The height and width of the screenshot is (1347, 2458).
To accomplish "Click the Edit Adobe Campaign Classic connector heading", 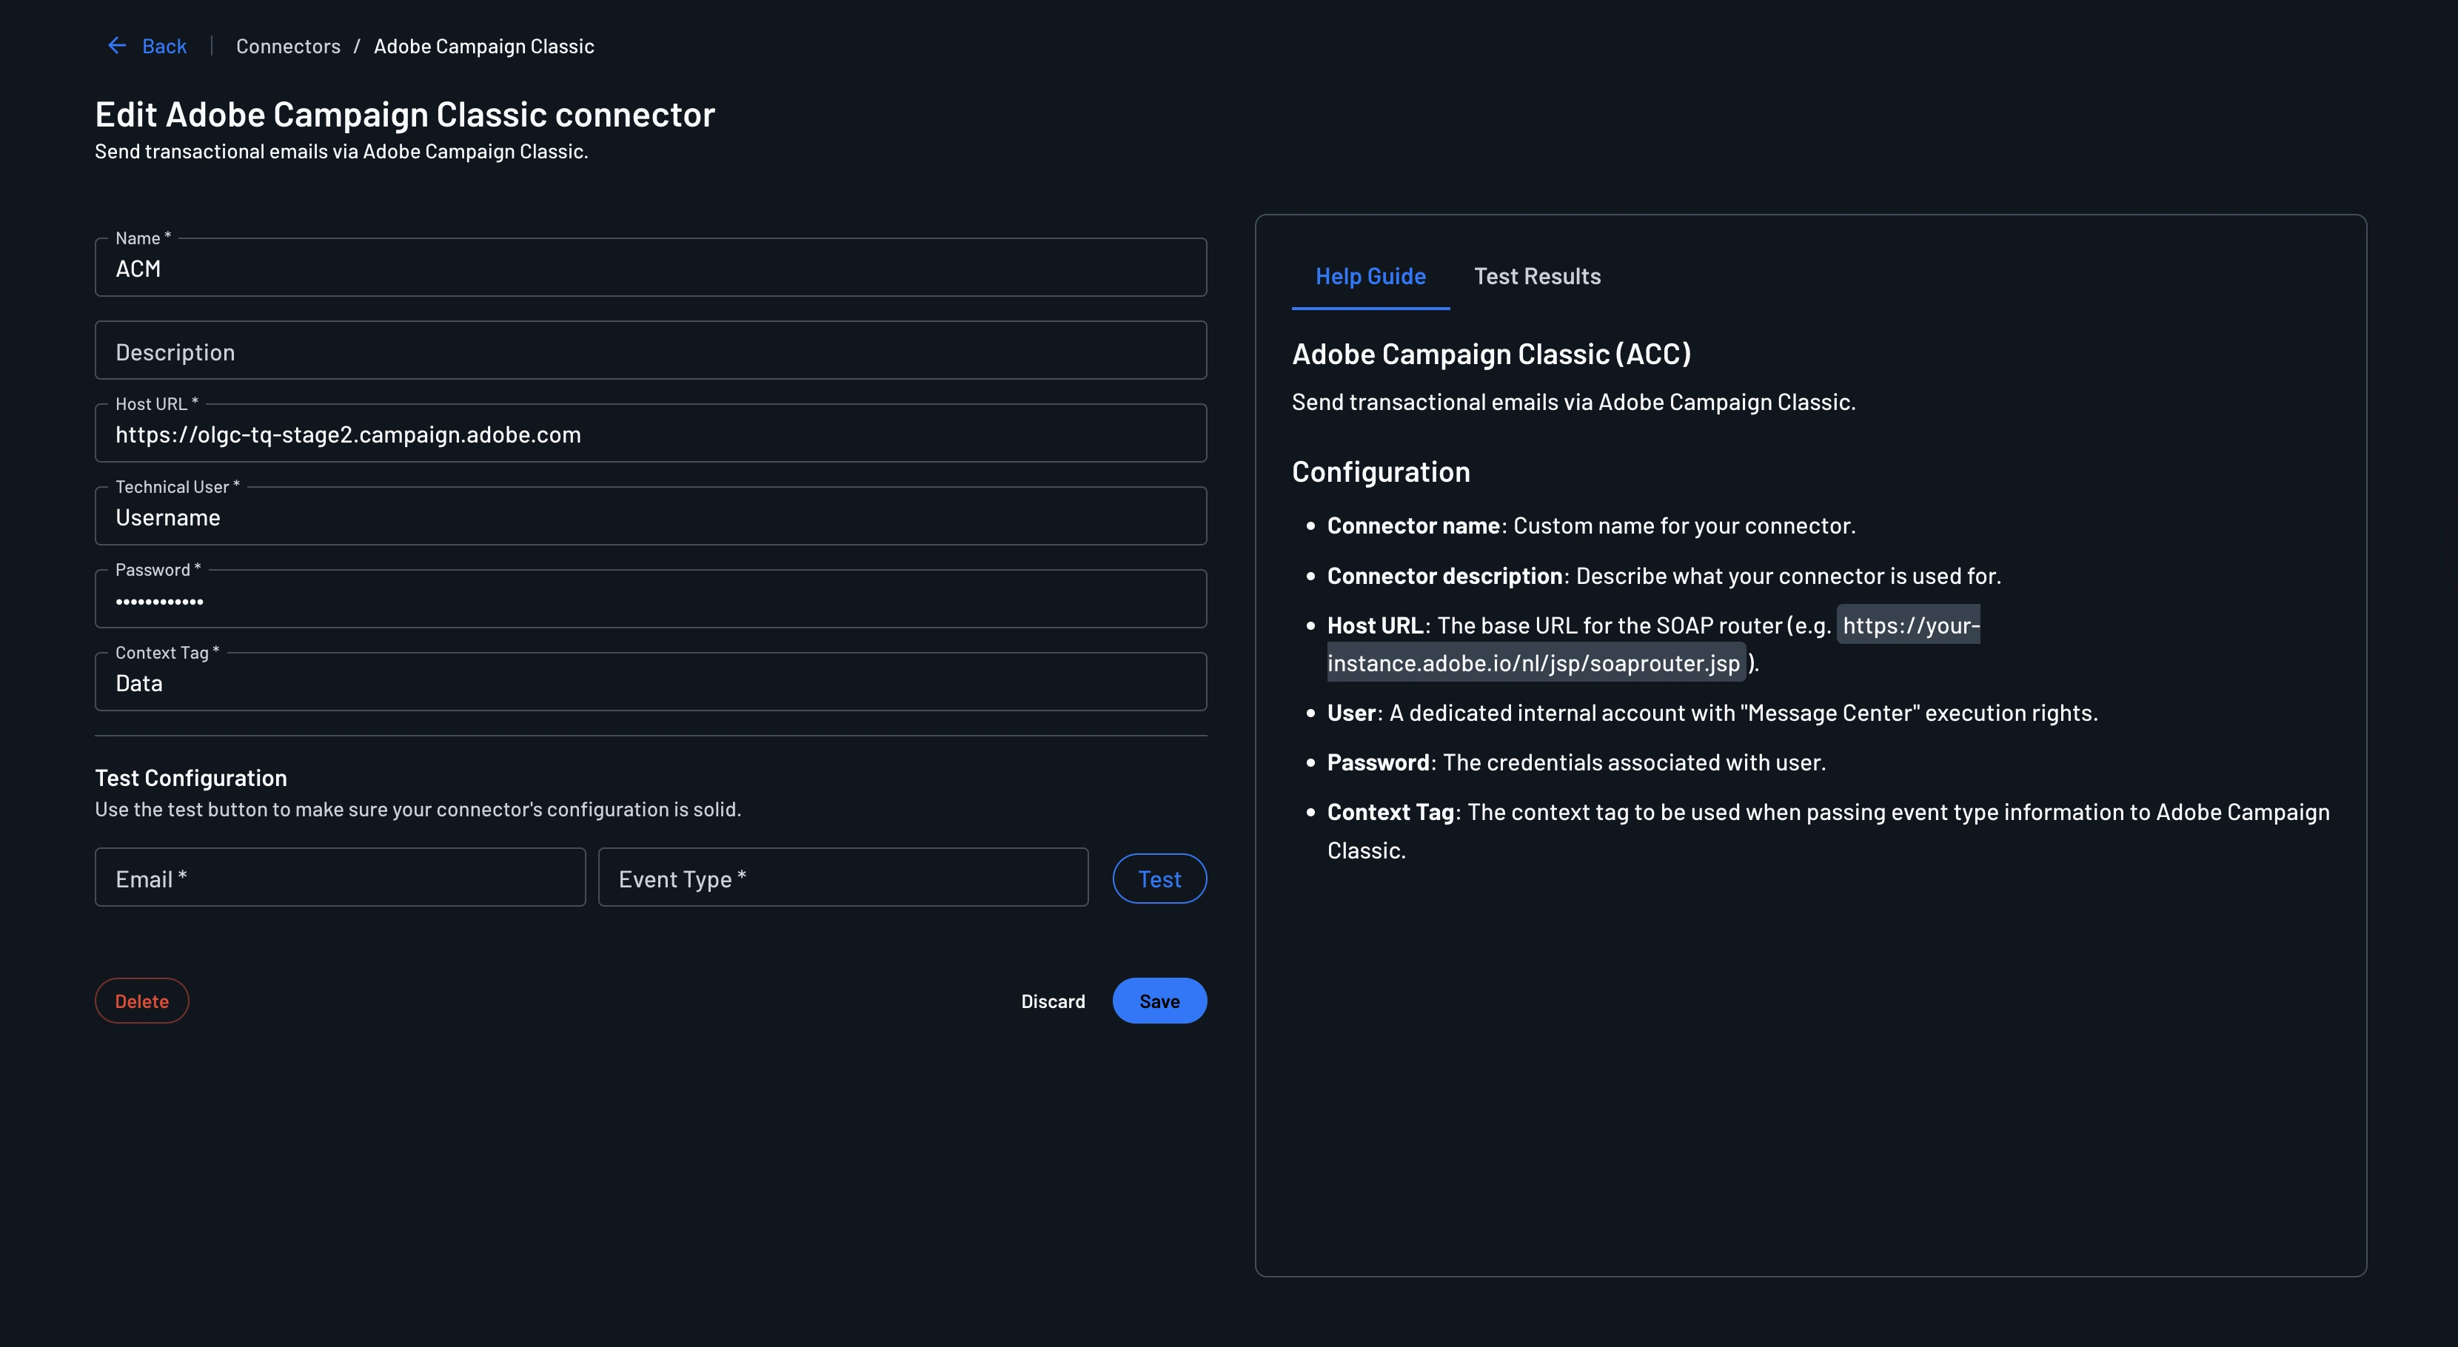I will pos(403,113).
